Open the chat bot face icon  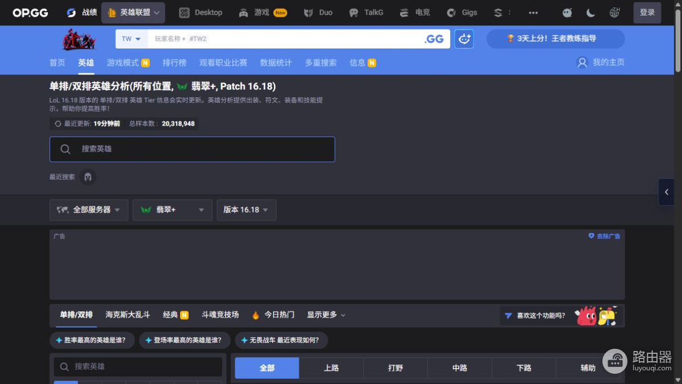[567, 13]
